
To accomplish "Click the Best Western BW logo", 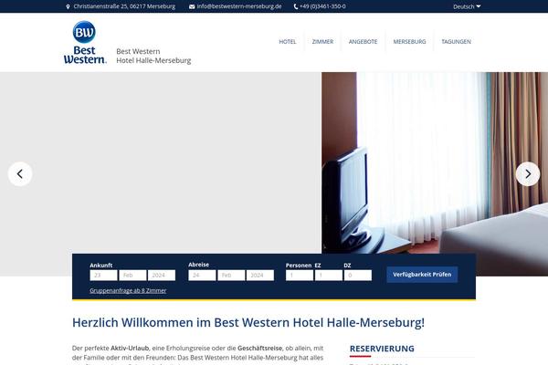I will point(85,42).
